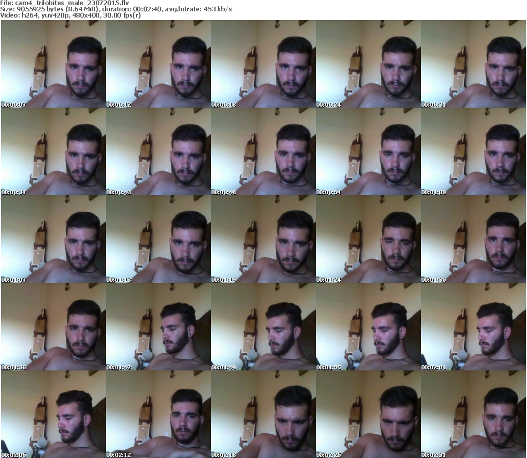The height and width of the screenshot is (458, 527).
Task: Select the frame at 00:02:01
Action: 473,327
